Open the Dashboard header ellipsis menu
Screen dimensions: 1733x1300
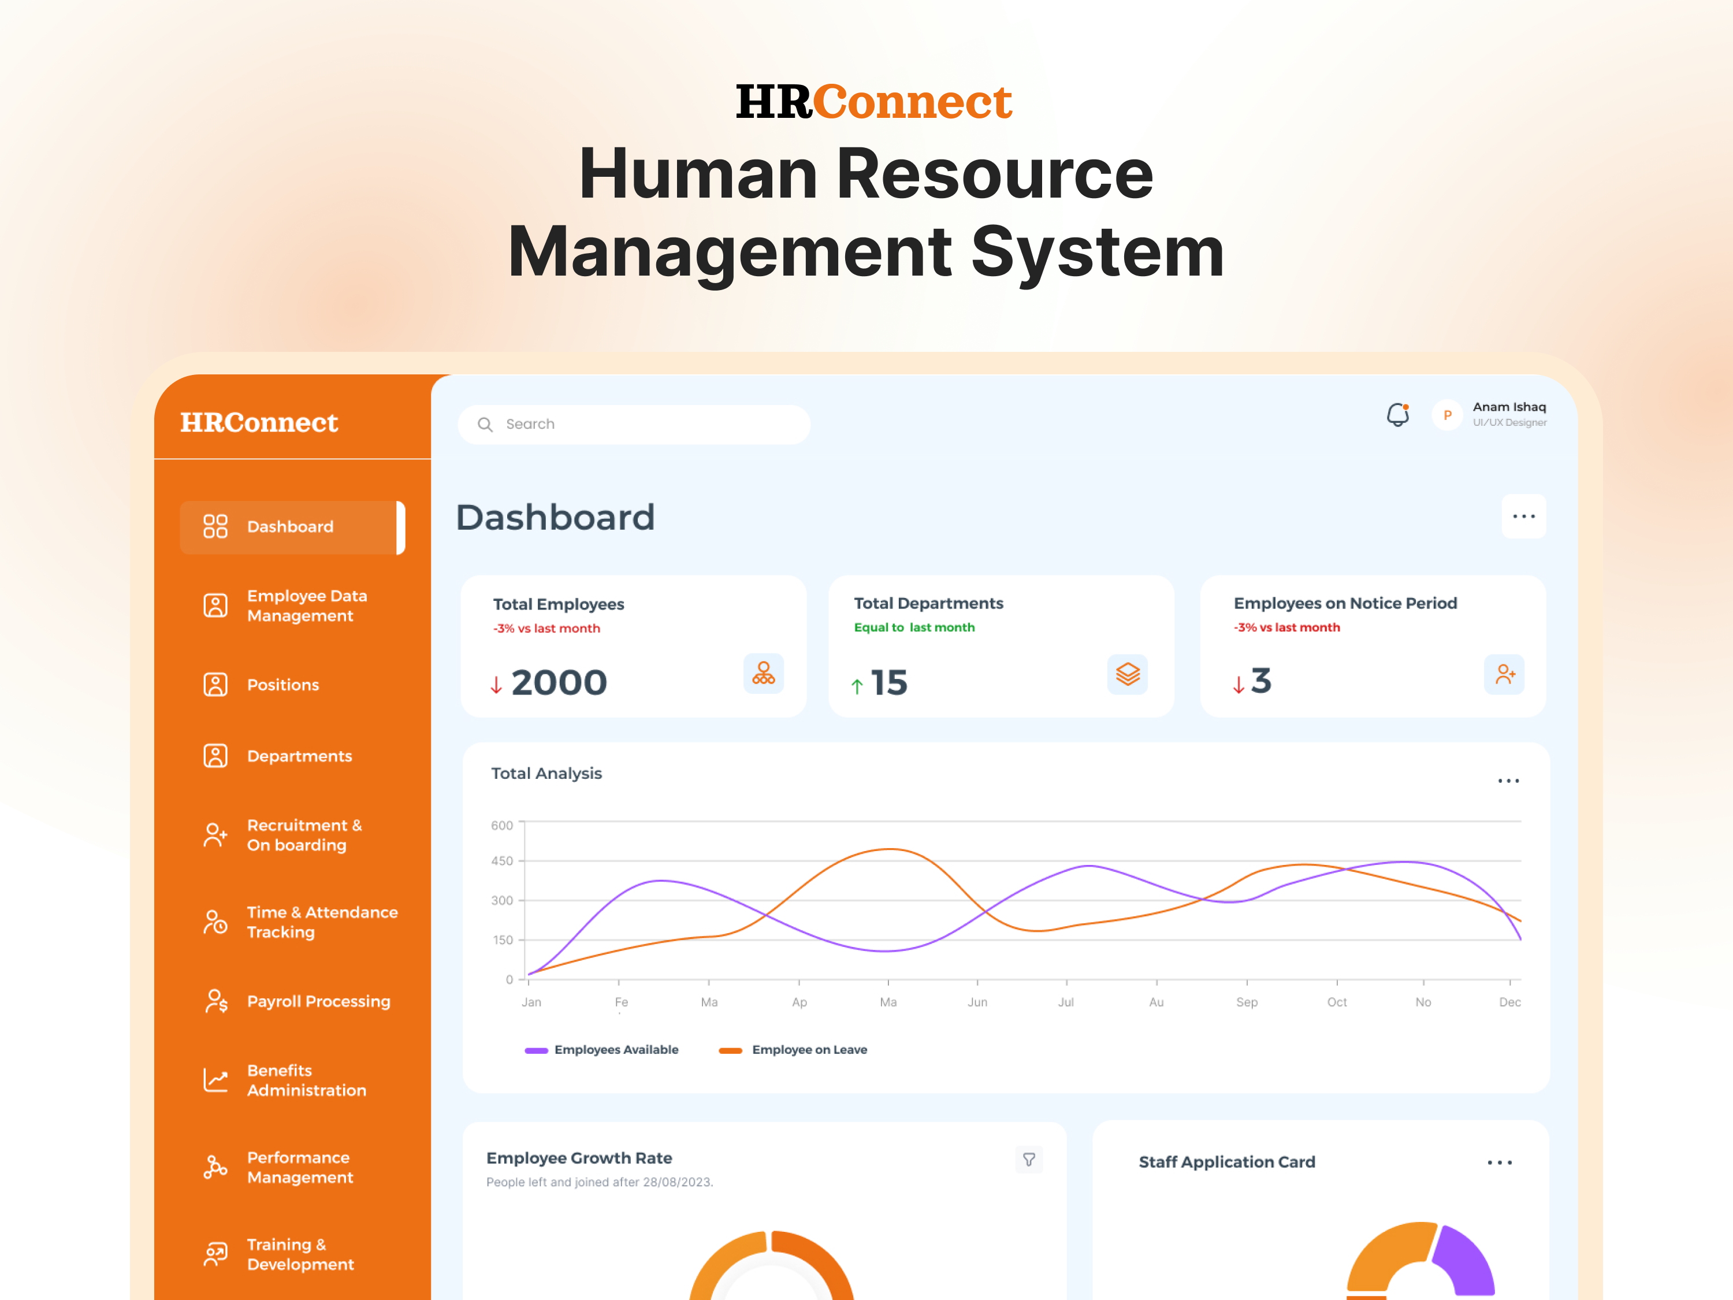pyautogui.click(x=1524, y=517)
